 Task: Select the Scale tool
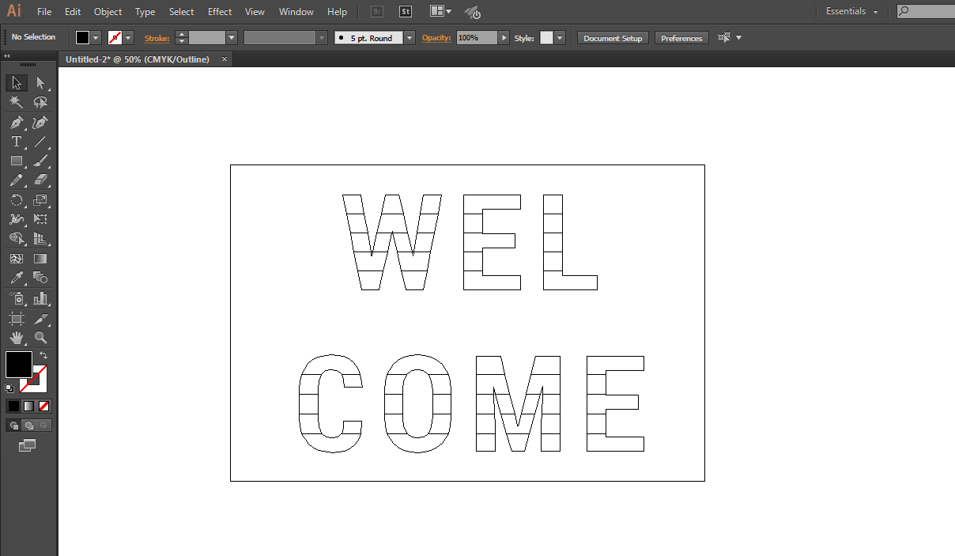pos(40,200)
